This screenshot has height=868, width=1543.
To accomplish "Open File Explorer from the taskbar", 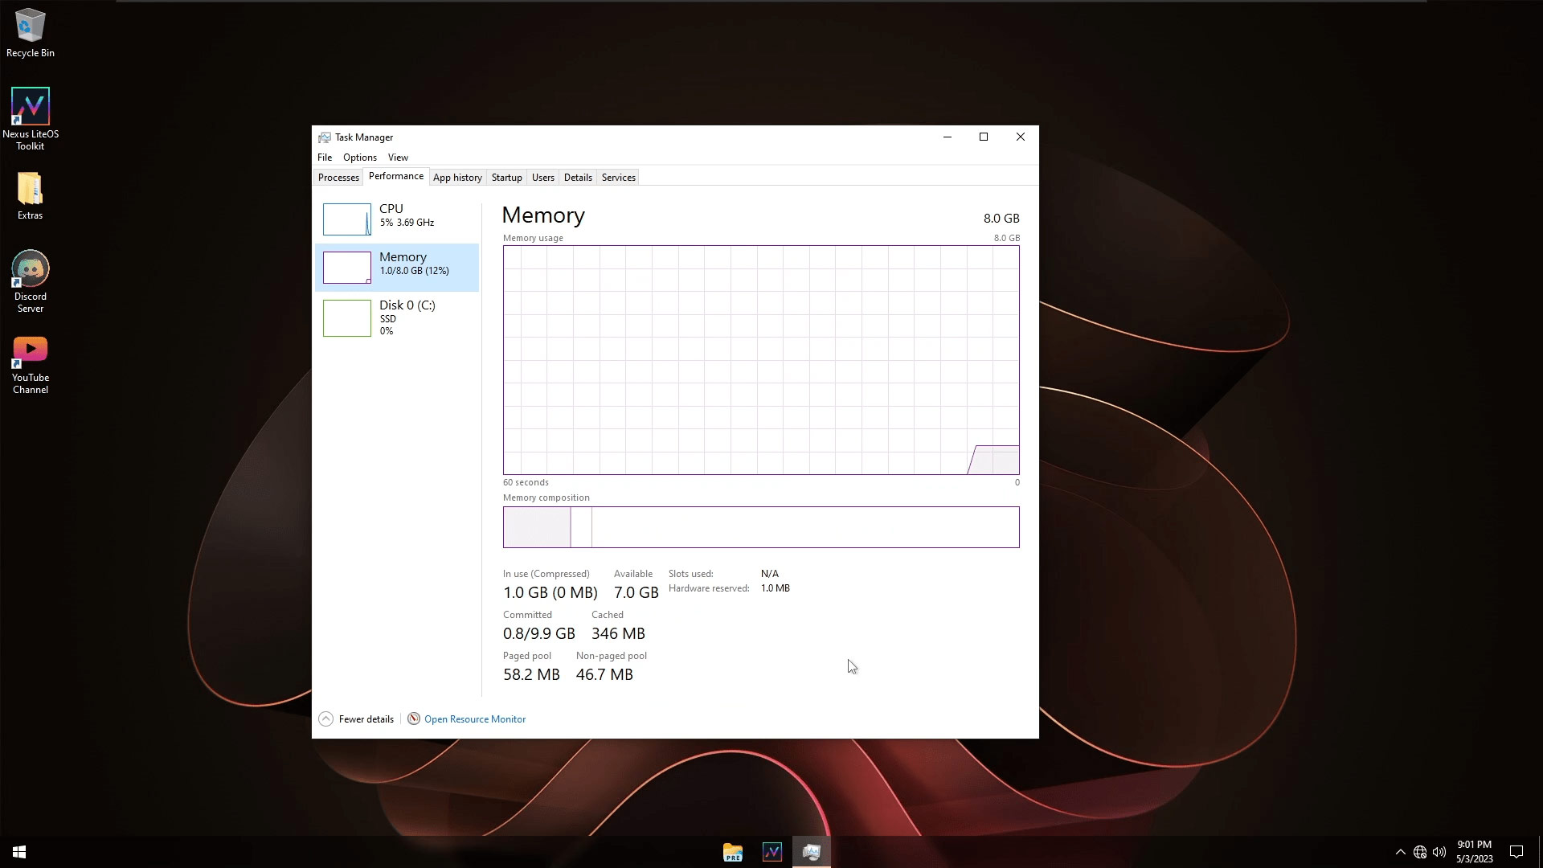I will pos(732,852).
